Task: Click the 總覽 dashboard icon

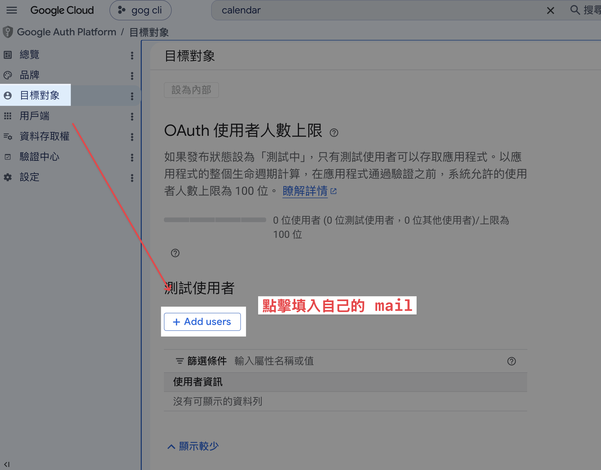Action: (x=8, y=55)
